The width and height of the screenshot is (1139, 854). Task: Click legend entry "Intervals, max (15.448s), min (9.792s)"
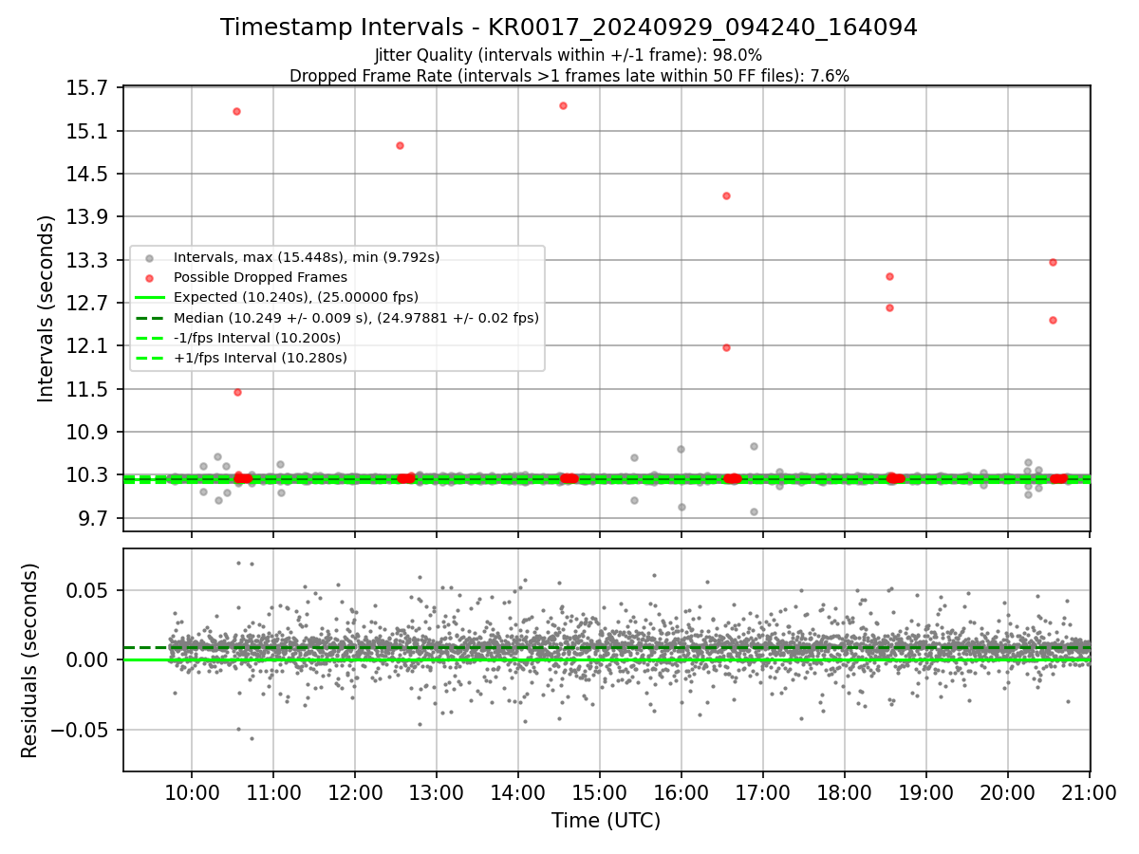[x=306, y=257]
